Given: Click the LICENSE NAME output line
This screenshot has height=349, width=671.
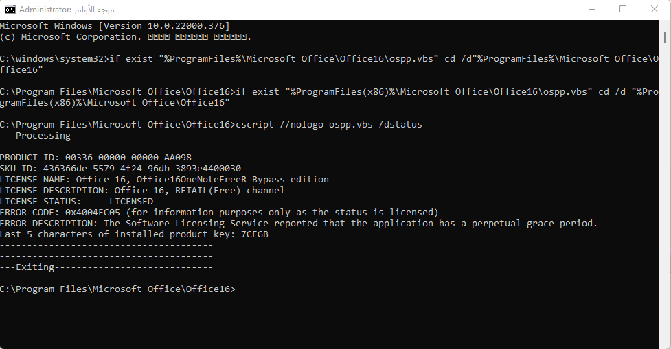Looking at the screenshot, I should click(164, 180).
